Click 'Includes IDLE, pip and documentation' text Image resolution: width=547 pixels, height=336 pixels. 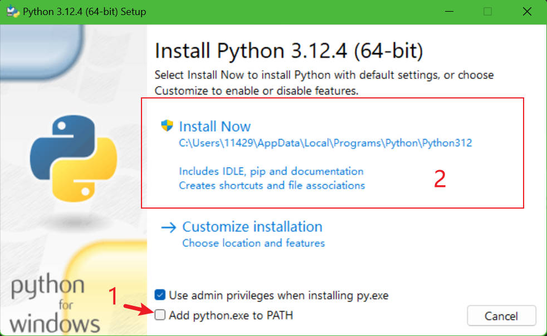coord(271,171)
